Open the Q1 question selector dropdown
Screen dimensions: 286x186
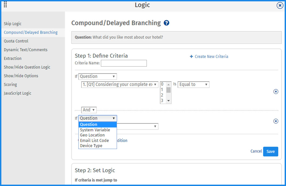119,84
